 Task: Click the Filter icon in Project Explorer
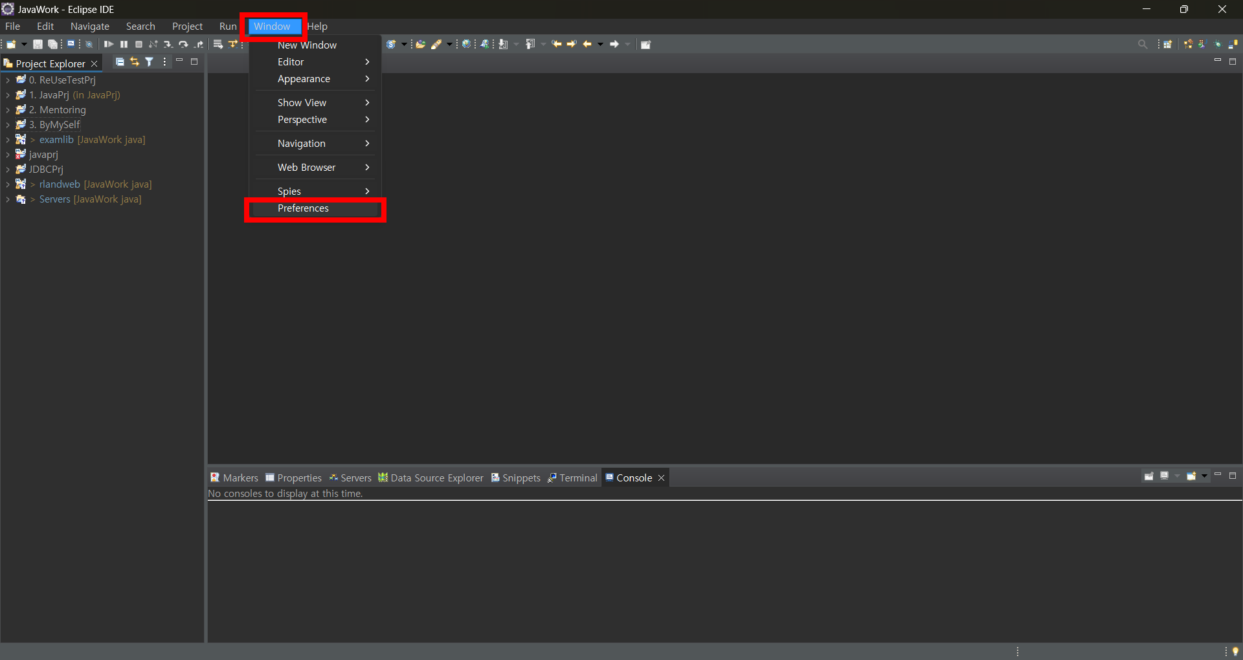pos(150,61)
